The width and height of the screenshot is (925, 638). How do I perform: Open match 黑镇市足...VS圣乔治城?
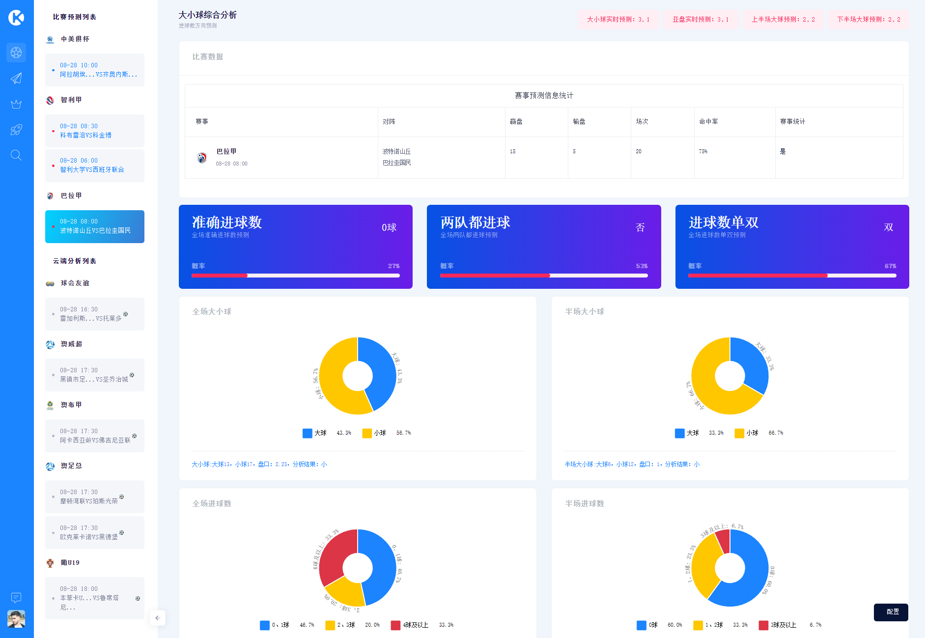(95, 375)
